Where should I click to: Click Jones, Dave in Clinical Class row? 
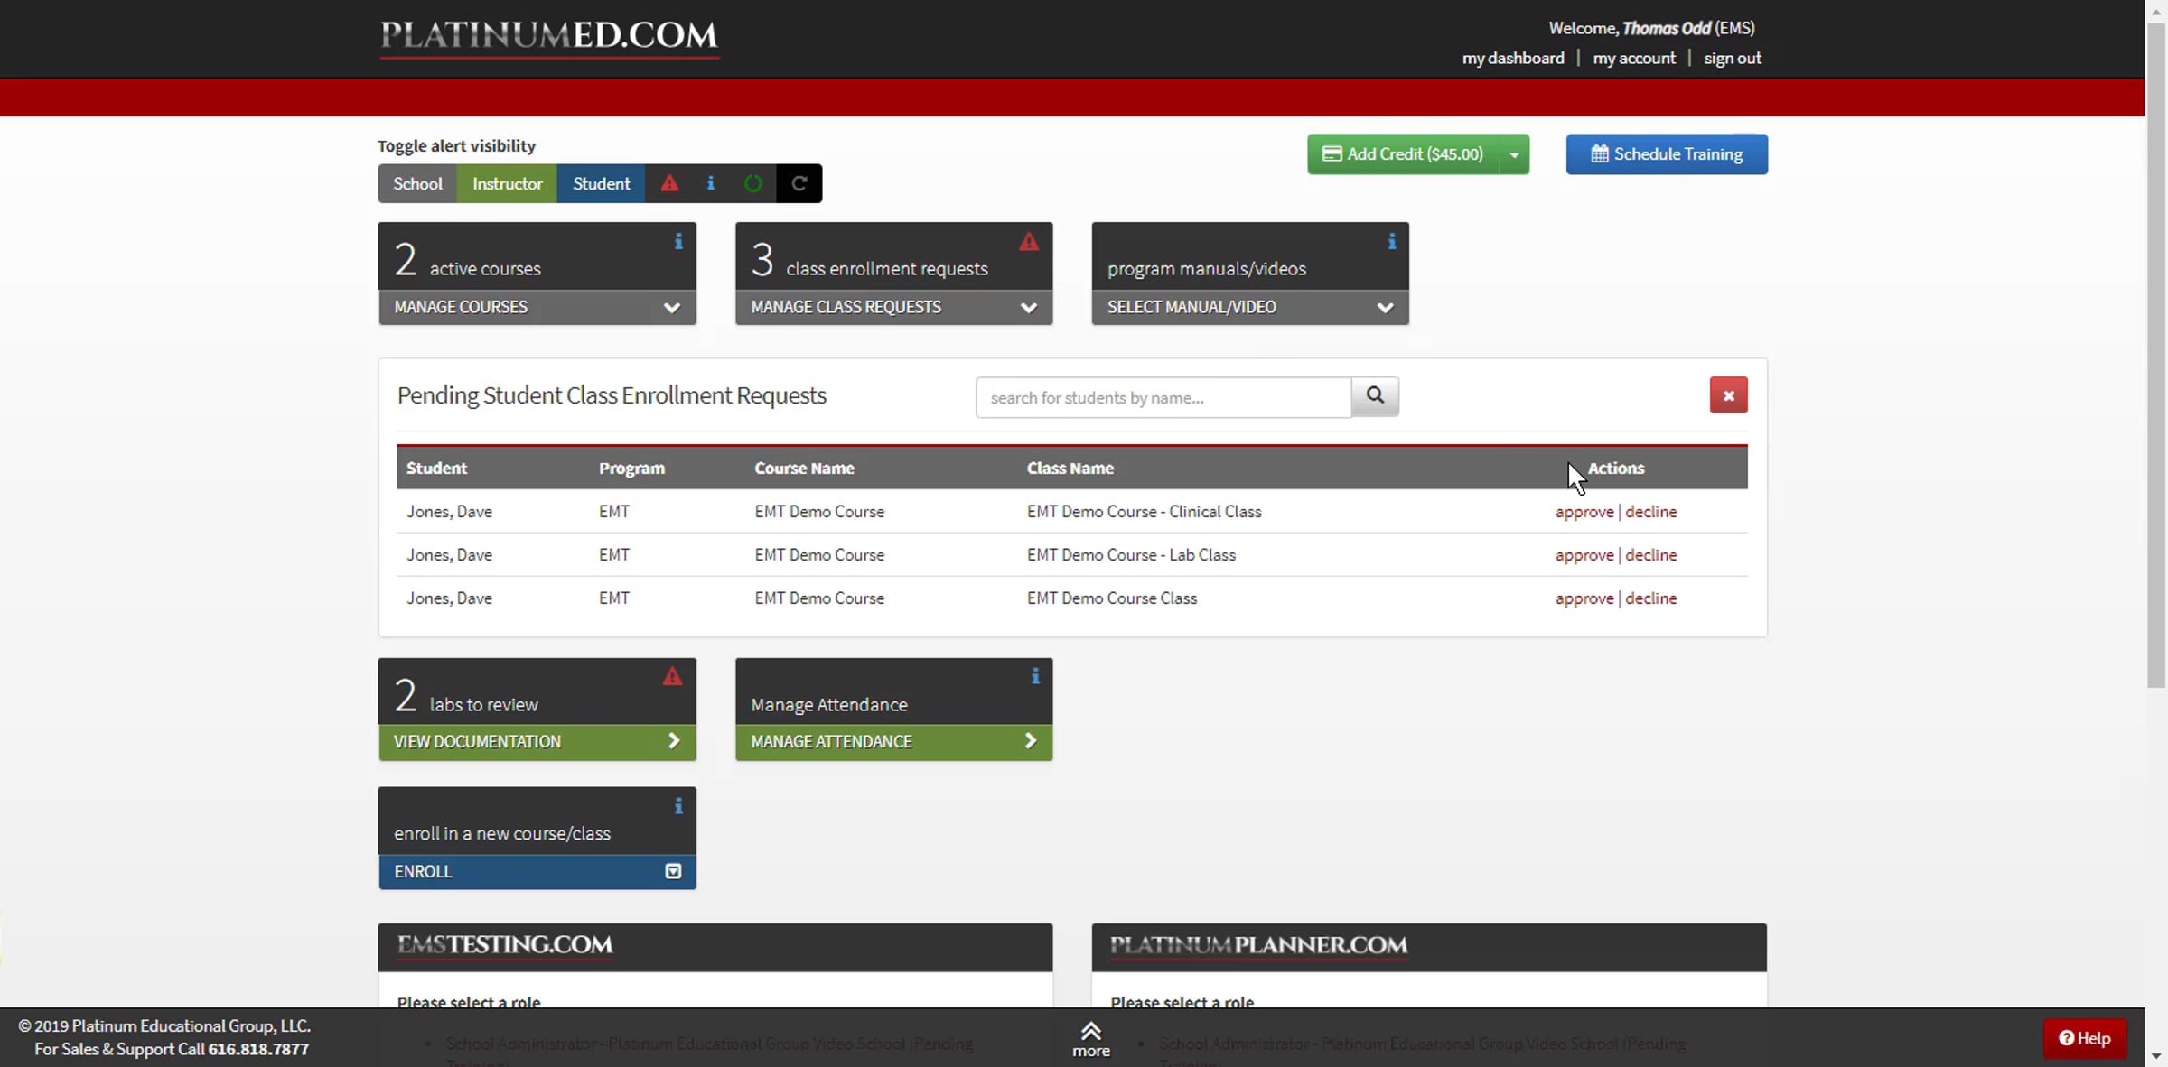[x=449, y=512]
